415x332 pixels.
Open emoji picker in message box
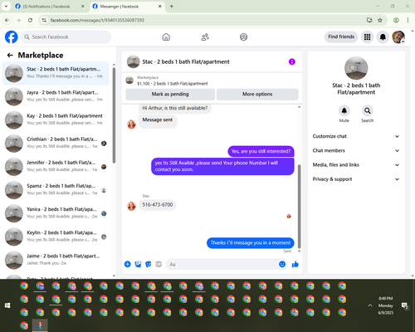coord(282,264)
